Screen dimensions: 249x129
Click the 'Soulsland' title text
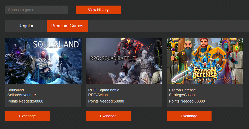16,90
